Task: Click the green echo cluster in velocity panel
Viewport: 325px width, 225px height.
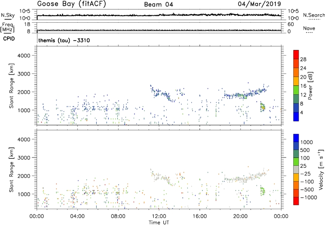Action: (x=263, y=191)
